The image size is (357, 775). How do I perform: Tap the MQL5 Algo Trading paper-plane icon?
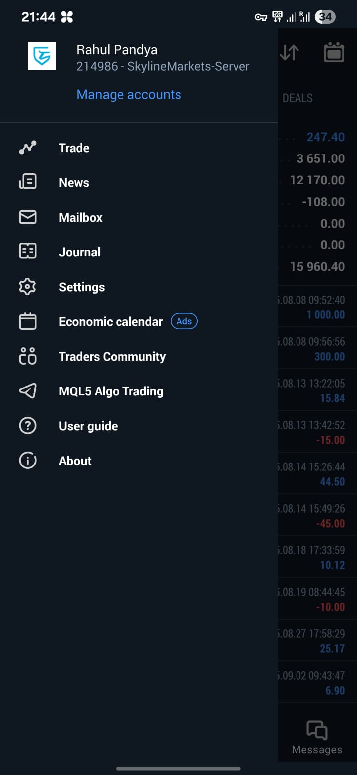coord(28,391)
